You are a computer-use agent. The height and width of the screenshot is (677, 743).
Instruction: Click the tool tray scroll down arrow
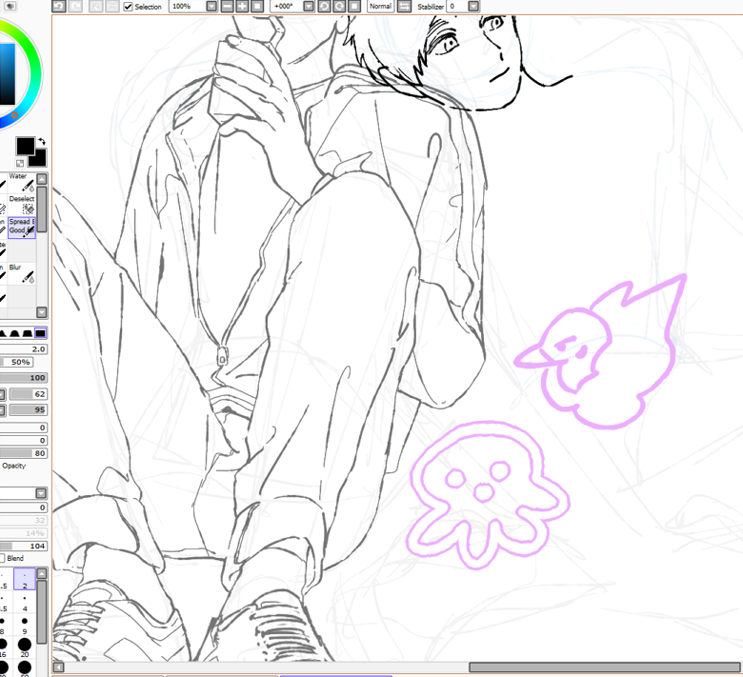[42, 312]
